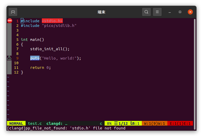This screenshot has height=138, width=203.
Task: Click the "Hello, world!" string
Action: (x=59, y=58)
